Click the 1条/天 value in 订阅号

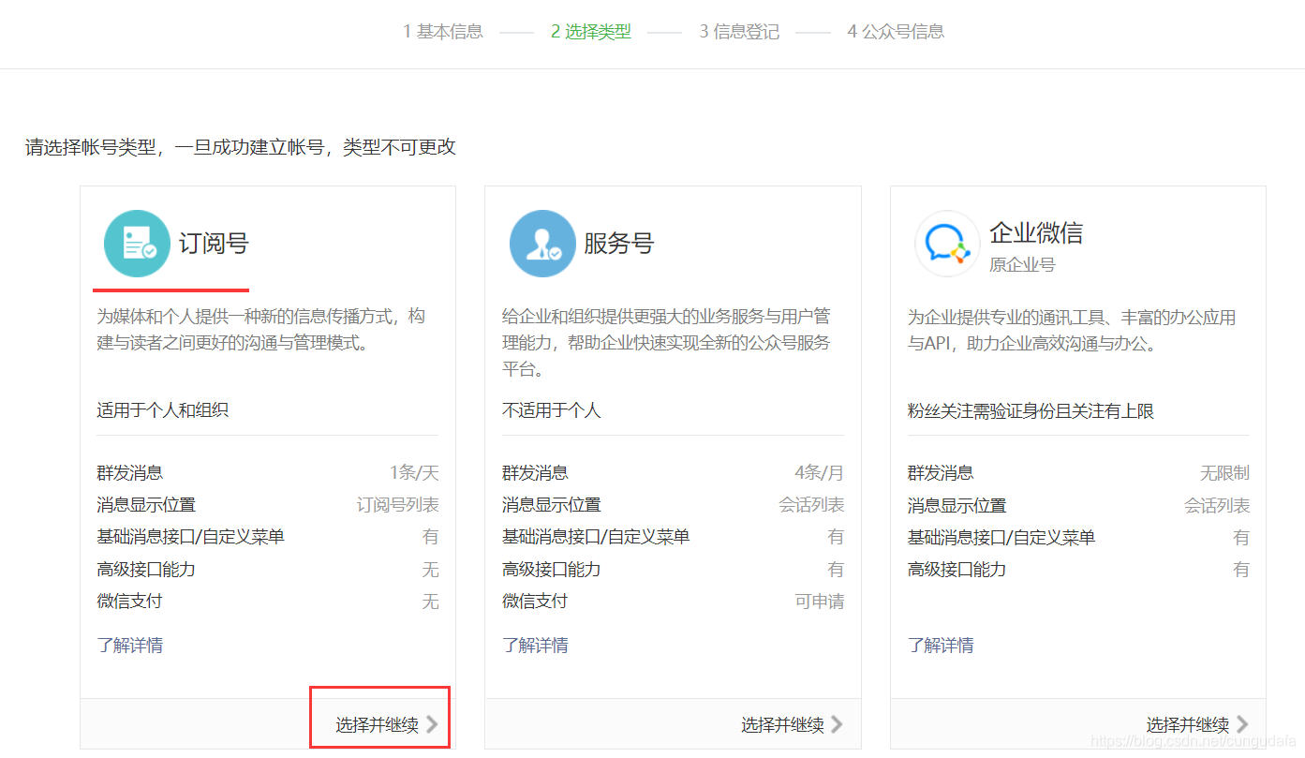(414, 473)
